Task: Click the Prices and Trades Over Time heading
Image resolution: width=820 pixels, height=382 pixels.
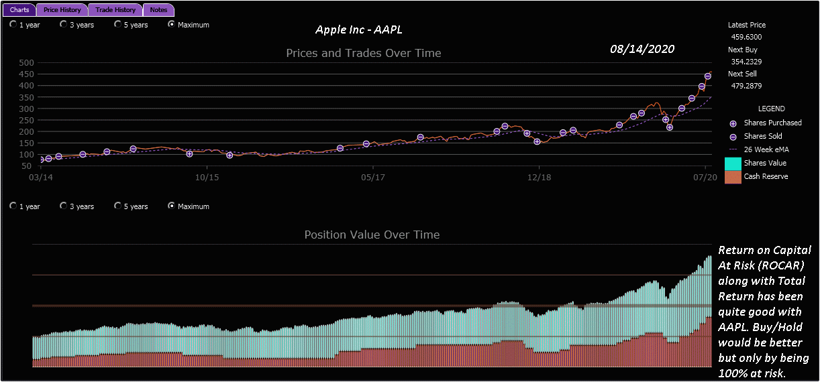Action: (364, 53)
